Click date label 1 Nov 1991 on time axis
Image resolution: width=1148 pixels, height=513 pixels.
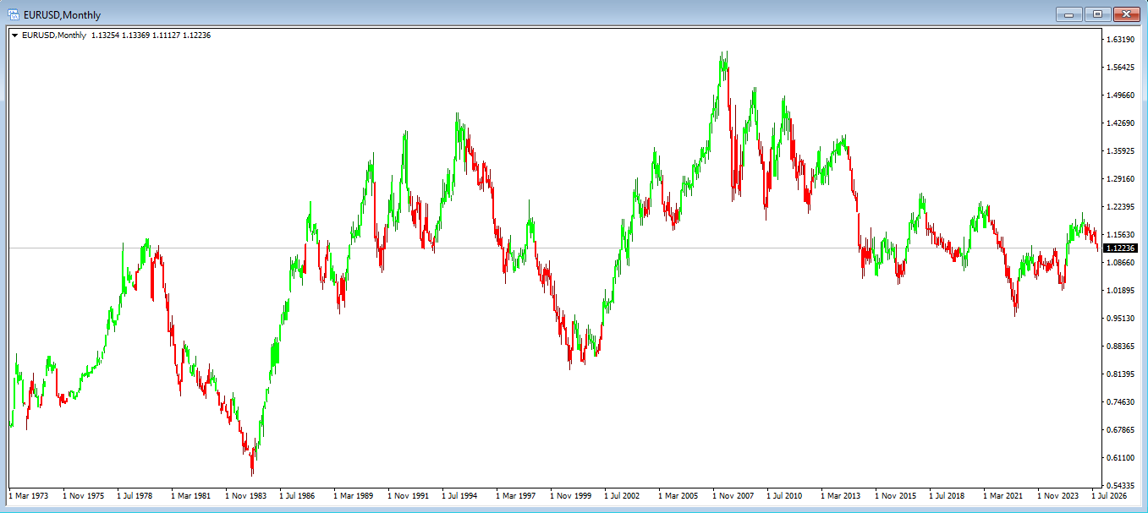coord(409,496)
